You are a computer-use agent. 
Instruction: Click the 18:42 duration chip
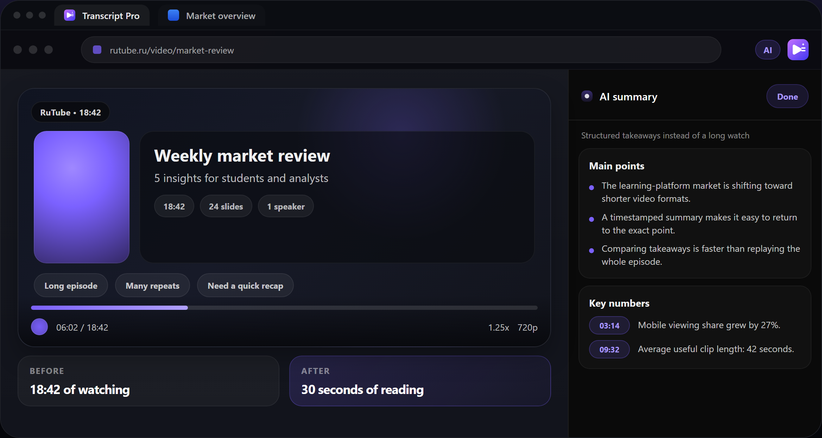174,206
